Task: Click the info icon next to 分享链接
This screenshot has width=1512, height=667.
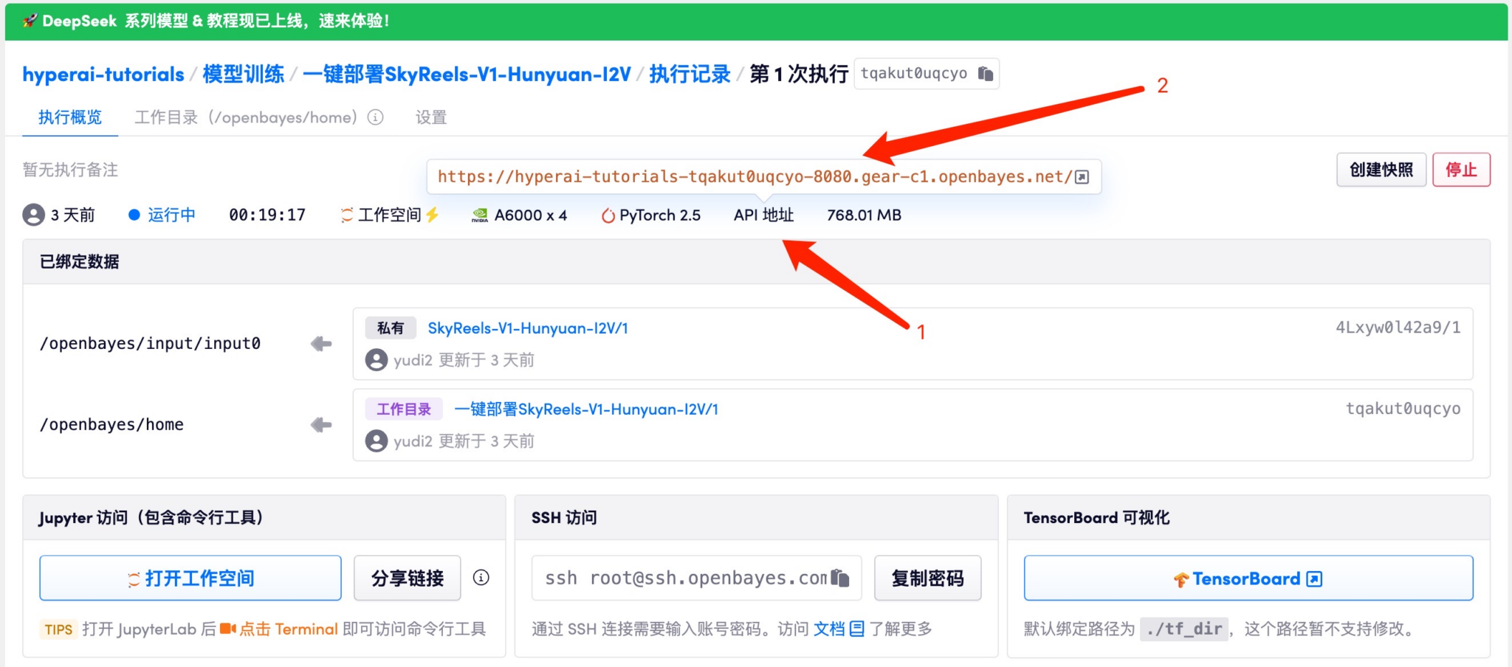Action: click(x=481, y=578)
